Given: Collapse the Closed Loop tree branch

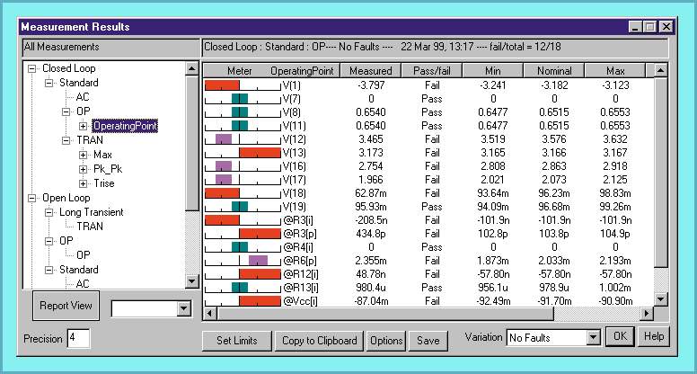Looking at the screenshot, I should (33, 68).
